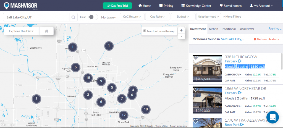Open the Cap Rate dropdown
Screen dimensions: 283x128
(x=157, y=17)
